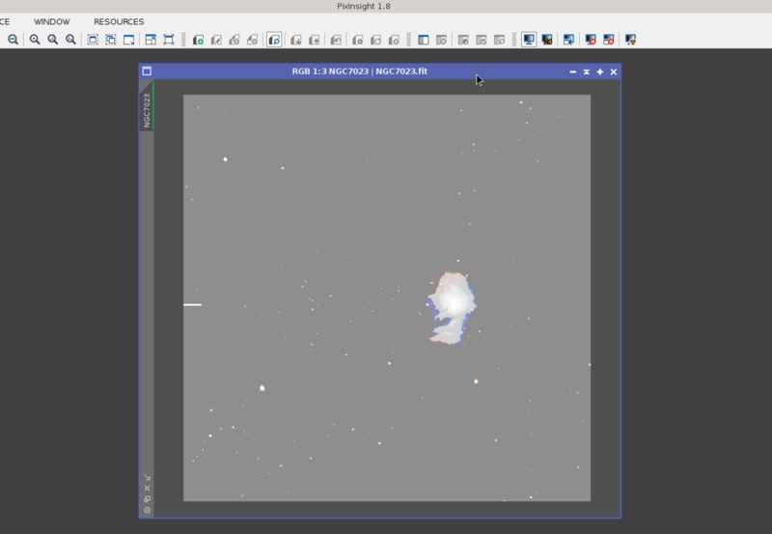Click the white horizontal streak at the image's left edge
Screen dimensions: 772x534
(x=192, y=304)
